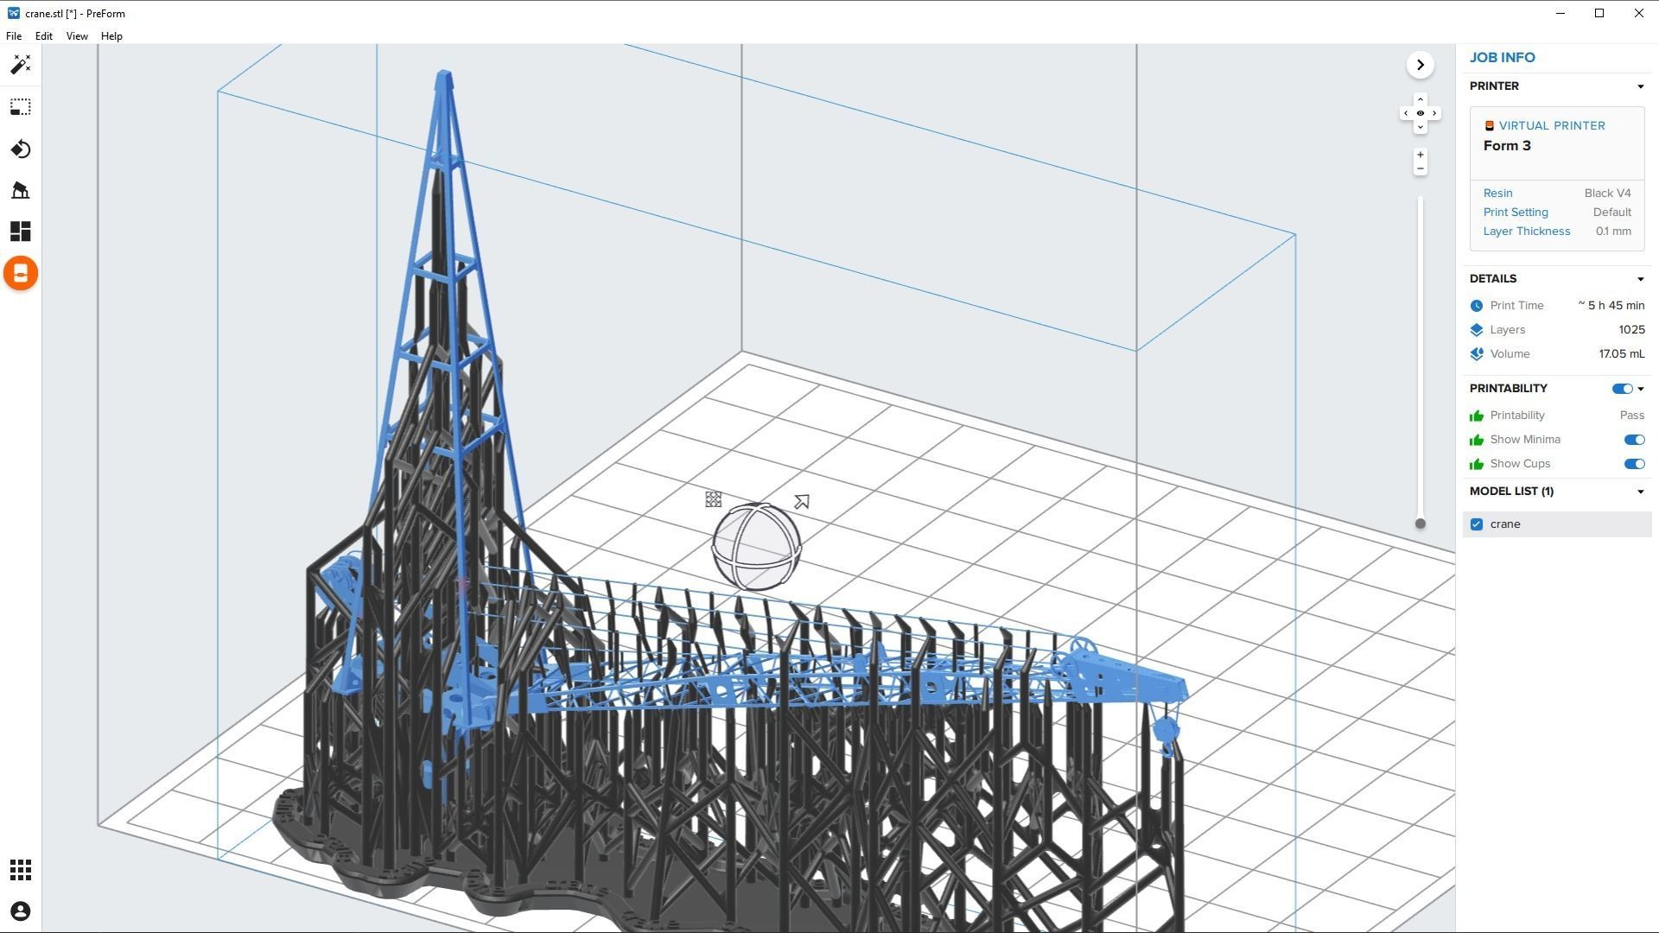Collapse the Job Info side panel
The height and width of the screenshot is (933, 1659).
coord(1420,65)
